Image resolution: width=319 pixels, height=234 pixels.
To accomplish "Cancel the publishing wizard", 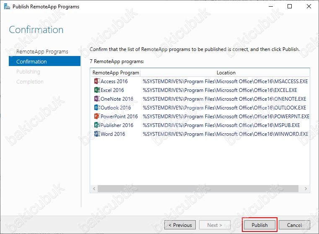I will (x=294, y=225).
